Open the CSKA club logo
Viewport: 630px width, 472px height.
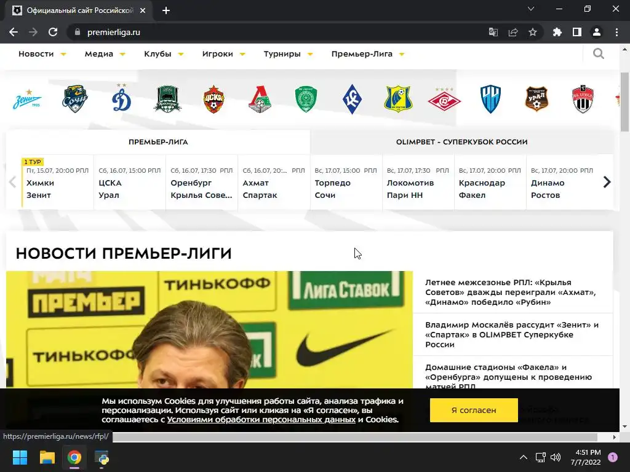click(x=213, y=99)
